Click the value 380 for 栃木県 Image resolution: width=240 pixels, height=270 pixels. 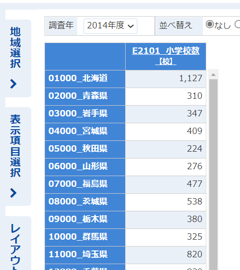pyautogui.click(x=195, y=219)
